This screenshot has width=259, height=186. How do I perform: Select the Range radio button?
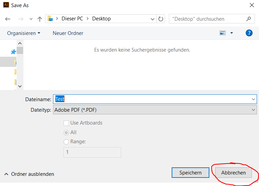coord(66,142)
